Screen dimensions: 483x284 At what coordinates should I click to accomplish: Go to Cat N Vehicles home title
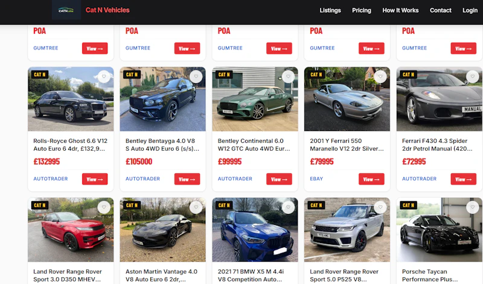coord(107,10)
